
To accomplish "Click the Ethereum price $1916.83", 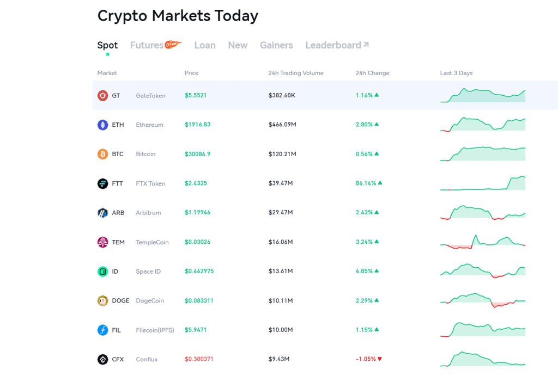I will [x=197, y=125].
